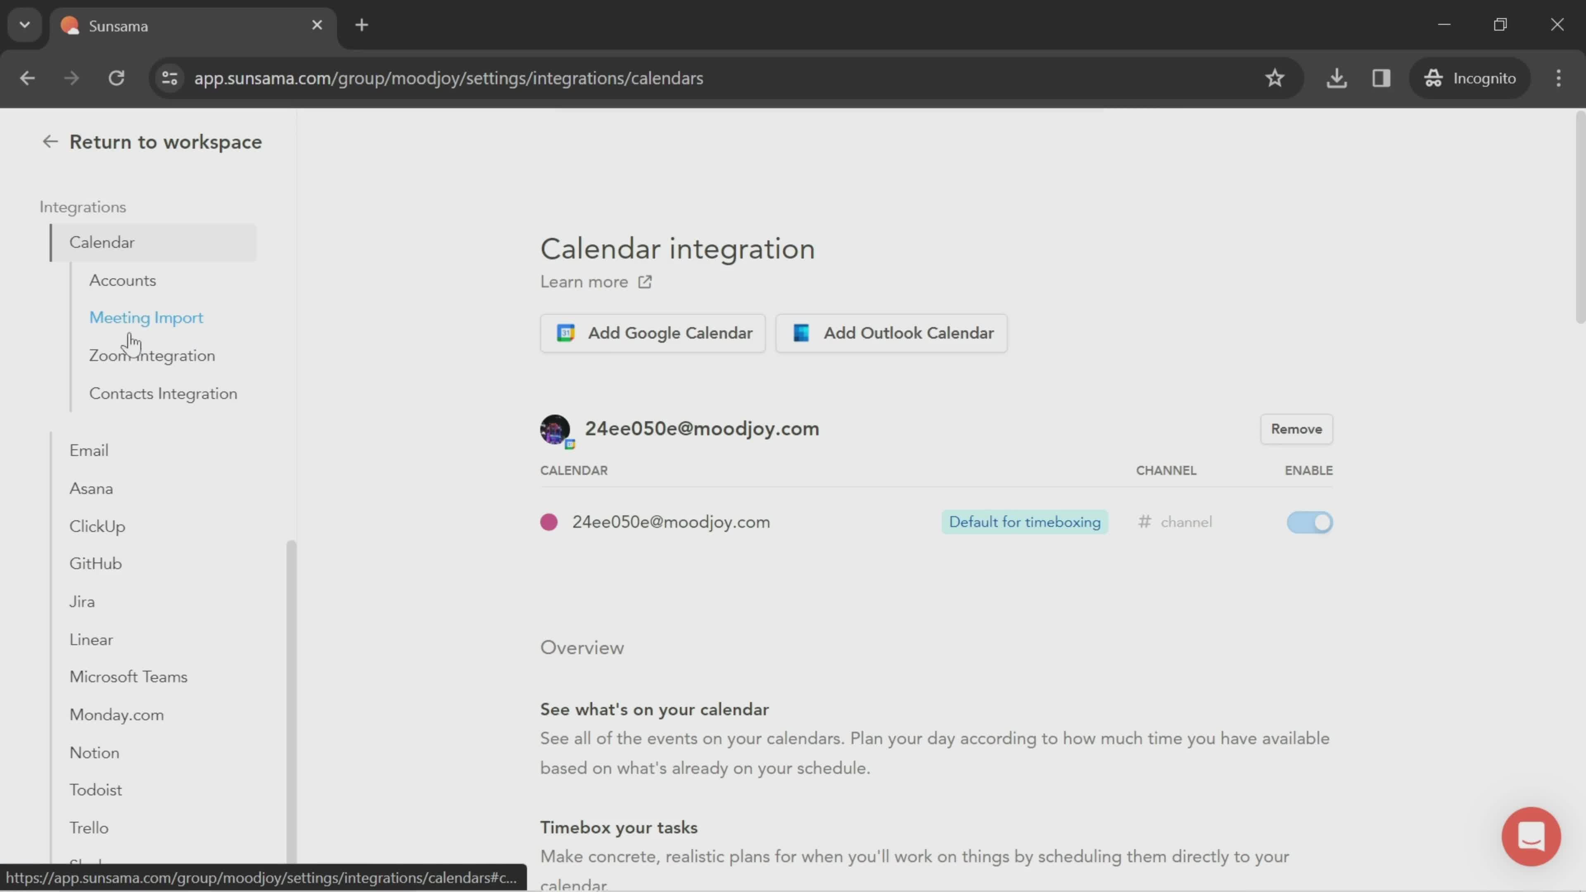1586x892 pixels.
Task: Open the Contacts Integration subsection
Action: (163, 394)
